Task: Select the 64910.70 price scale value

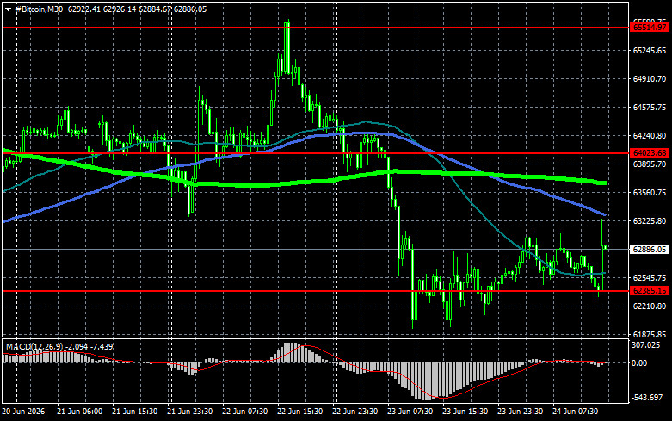Action: coord(650,79)
